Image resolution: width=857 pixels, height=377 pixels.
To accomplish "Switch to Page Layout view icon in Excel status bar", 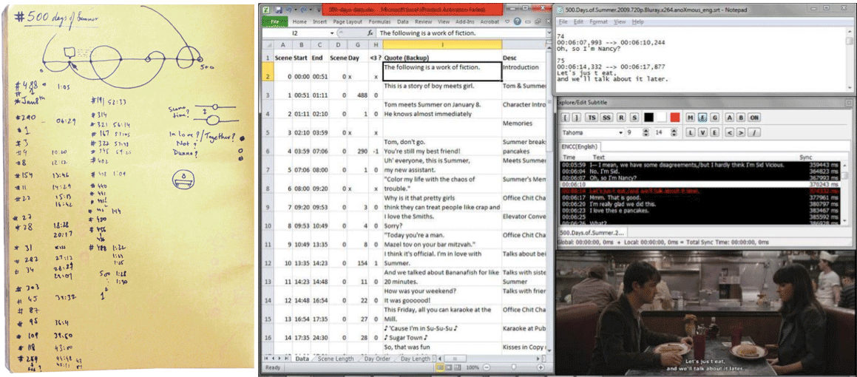I will [x=449, y=367].
